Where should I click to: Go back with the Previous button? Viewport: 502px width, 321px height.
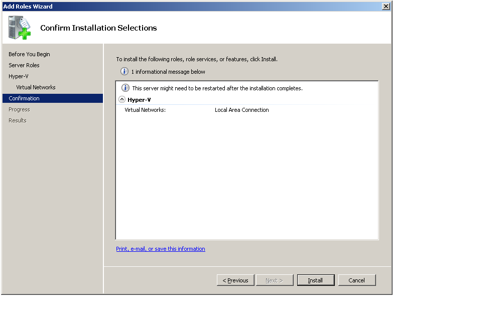click(235, 280)
